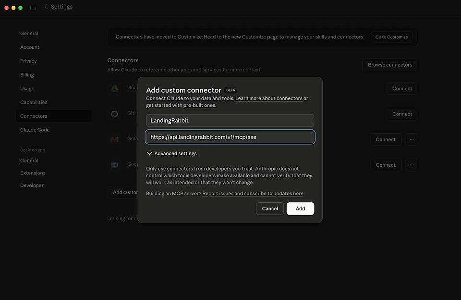The image size is (461, 300).
Task: Open the ellipsis menu for Google Calendar
Action: coord(412,164)
